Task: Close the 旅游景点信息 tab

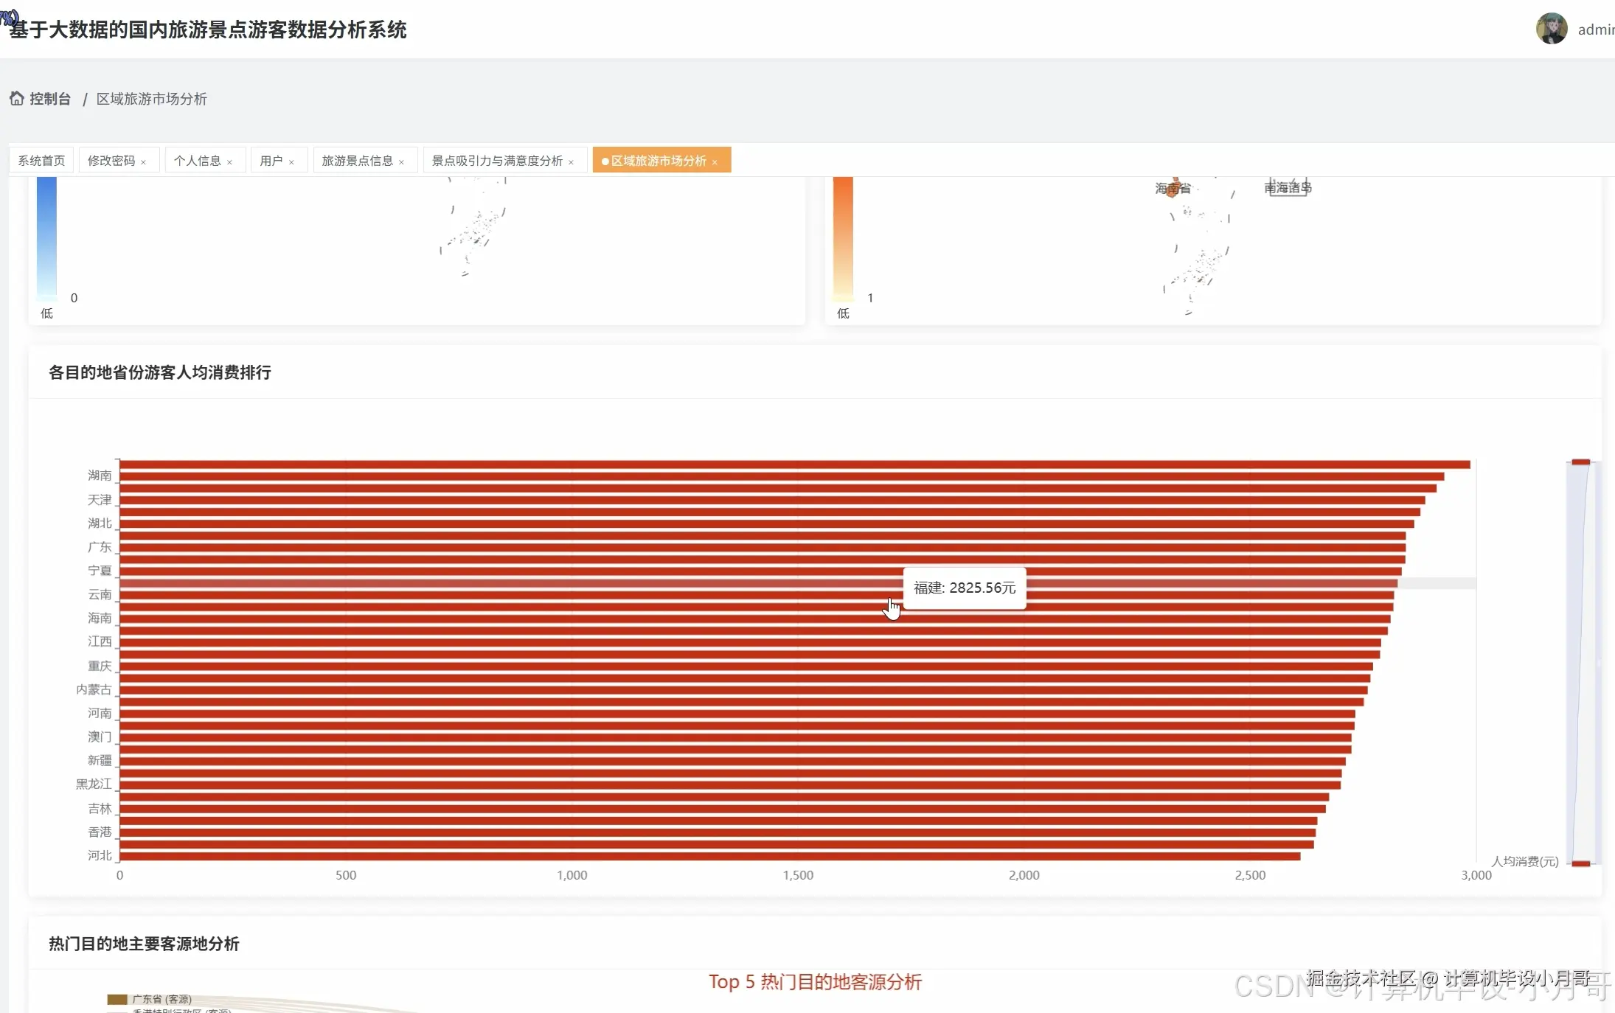Action: 402,162
